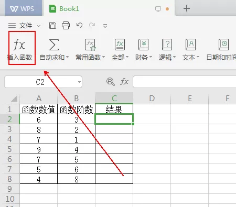Select column A header
Screen dimensions: 236x207
click(39, 99)
